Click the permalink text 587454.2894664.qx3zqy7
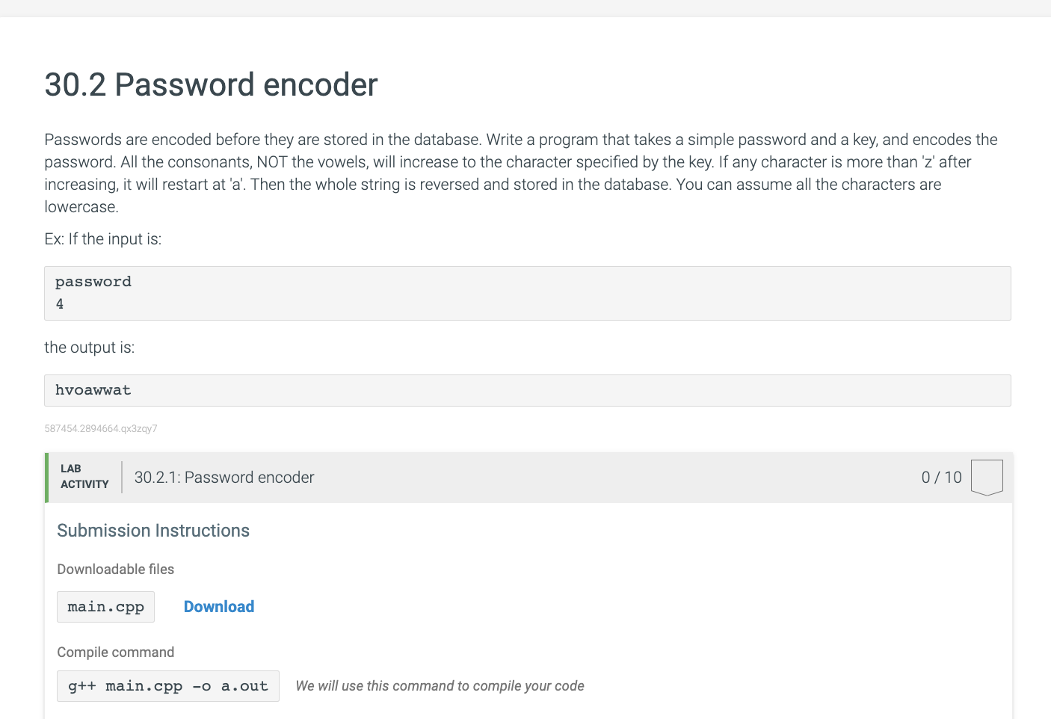 [x=100, y=428]
